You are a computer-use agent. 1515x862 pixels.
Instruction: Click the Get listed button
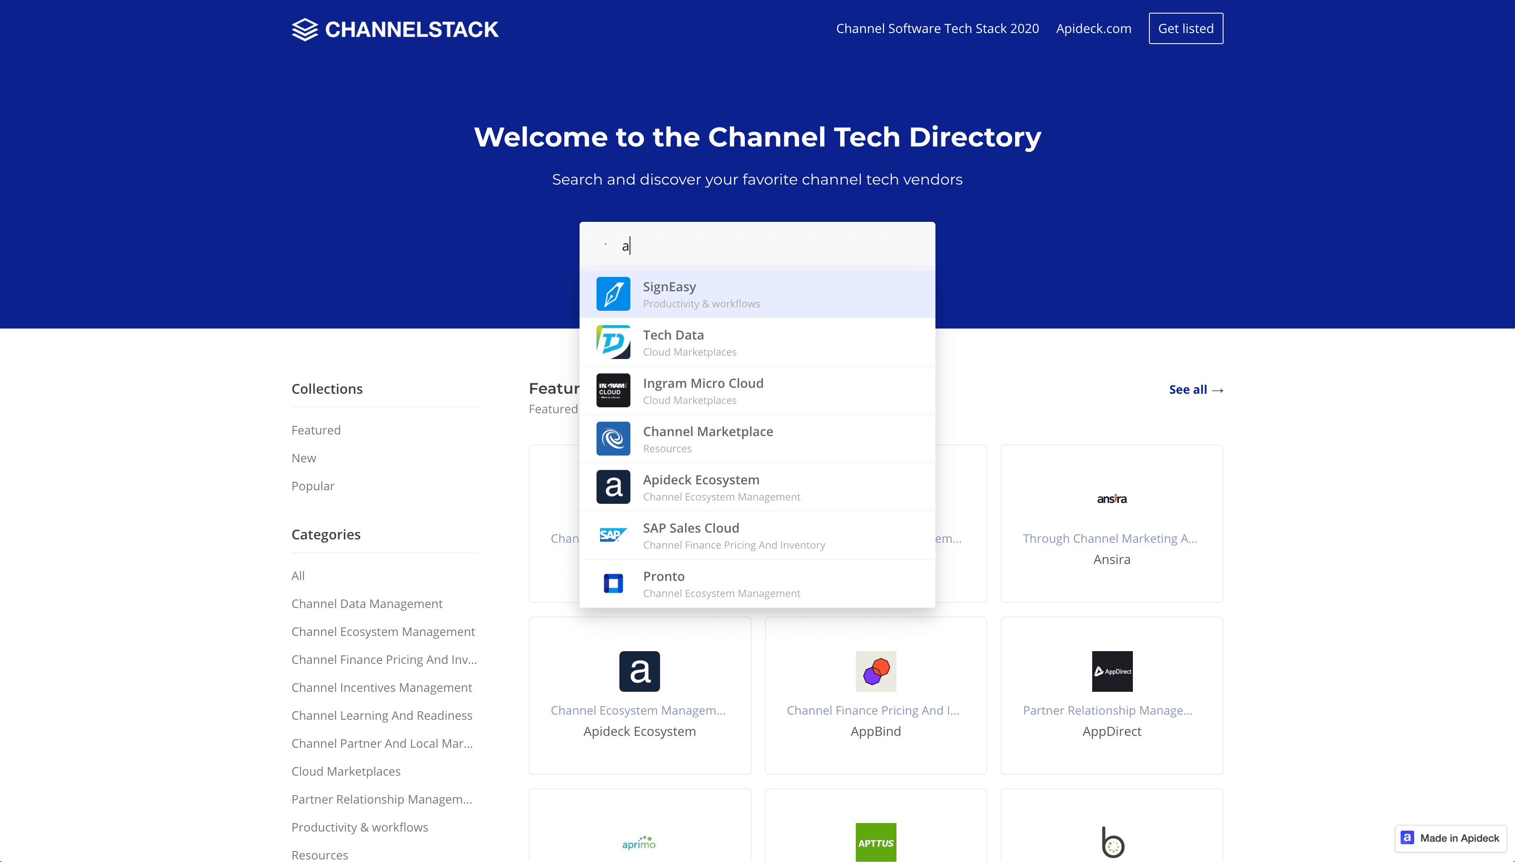coord(1185,28)
